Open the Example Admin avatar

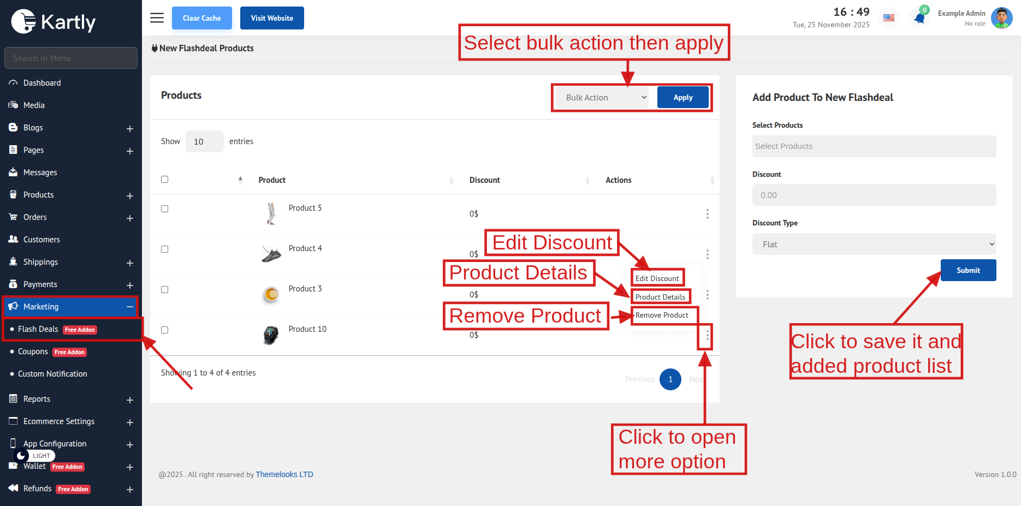point(1001,18)
